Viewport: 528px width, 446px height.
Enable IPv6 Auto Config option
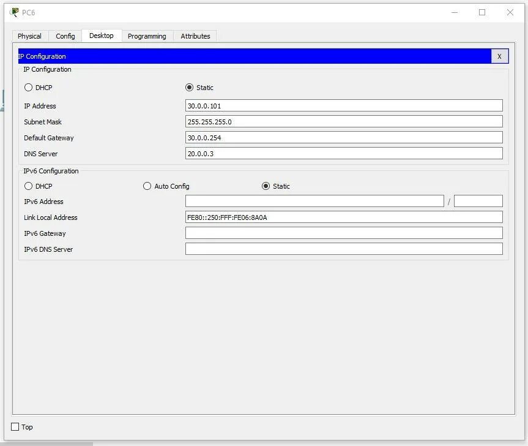point(147,186)
